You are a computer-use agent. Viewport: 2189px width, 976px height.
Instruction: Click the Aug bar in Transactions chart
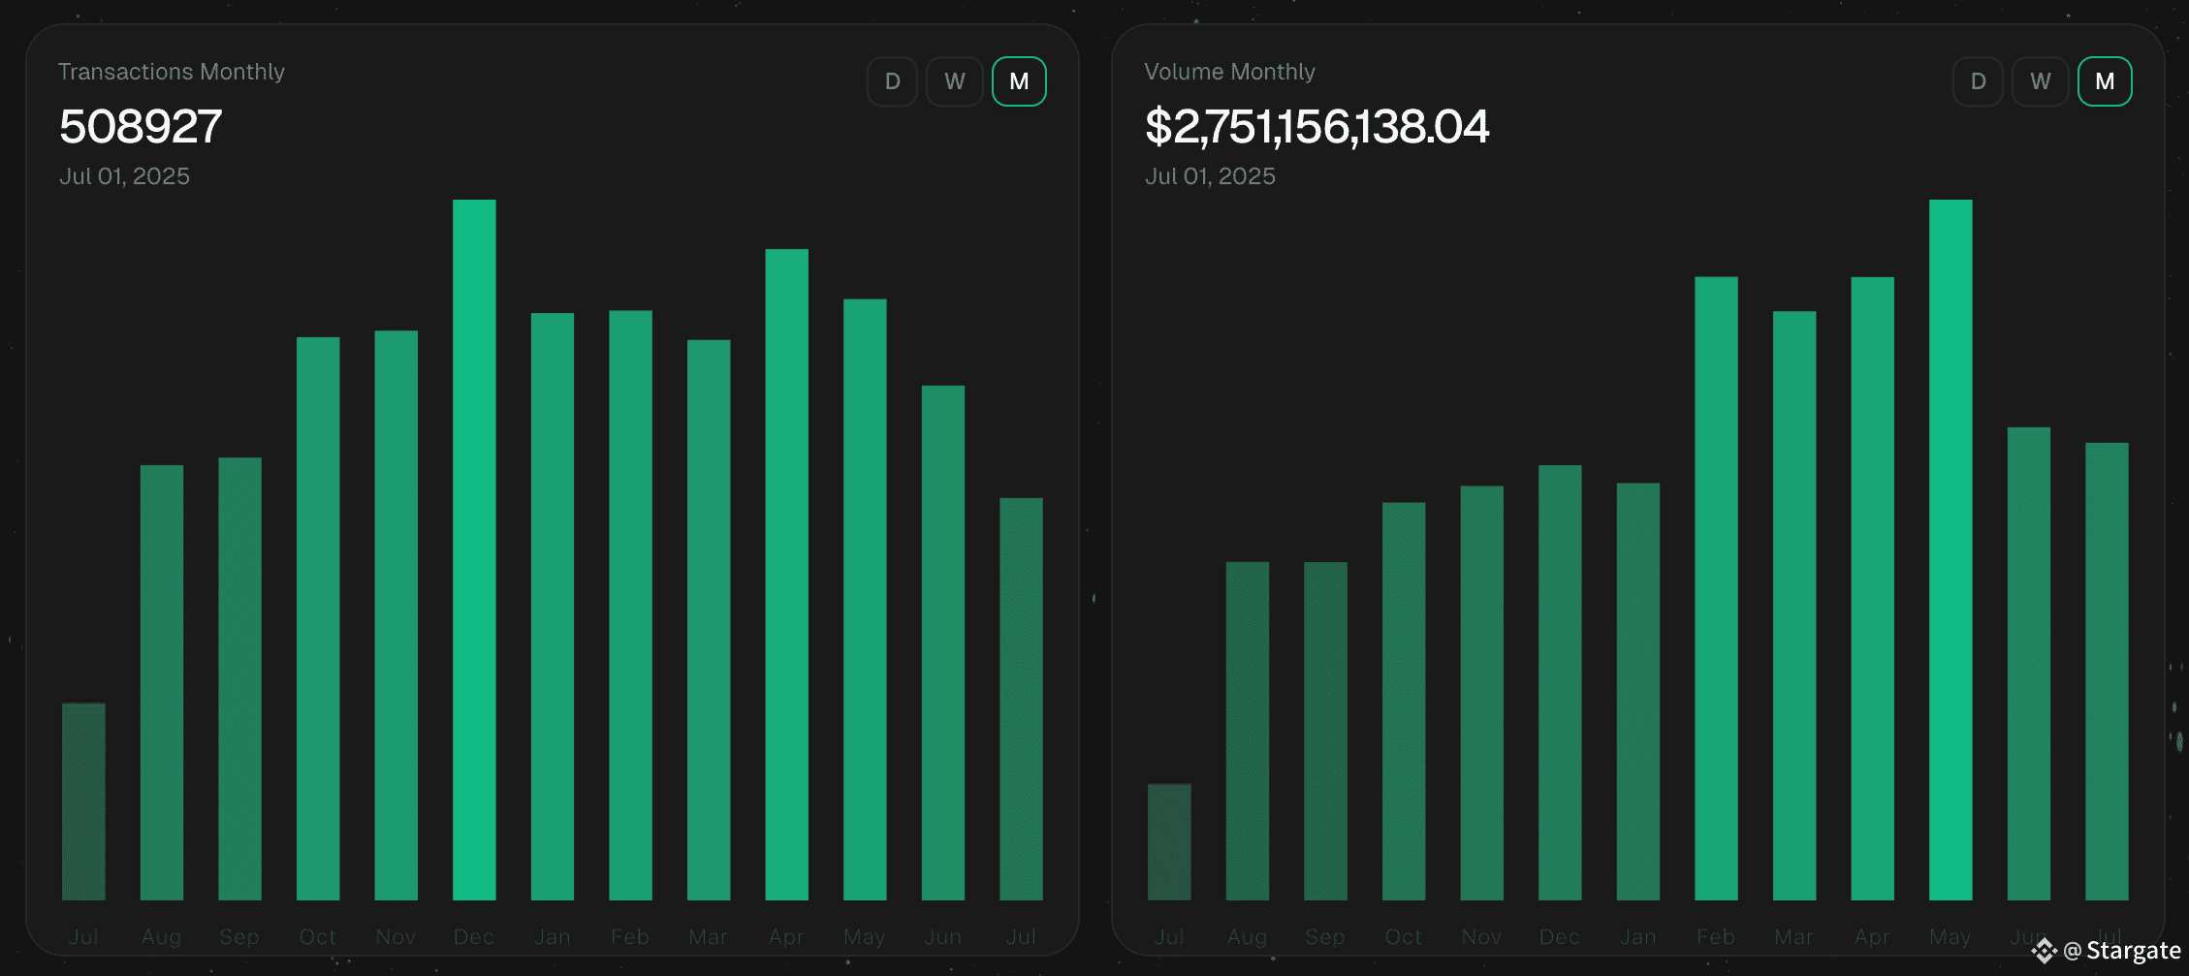(162, 682)
